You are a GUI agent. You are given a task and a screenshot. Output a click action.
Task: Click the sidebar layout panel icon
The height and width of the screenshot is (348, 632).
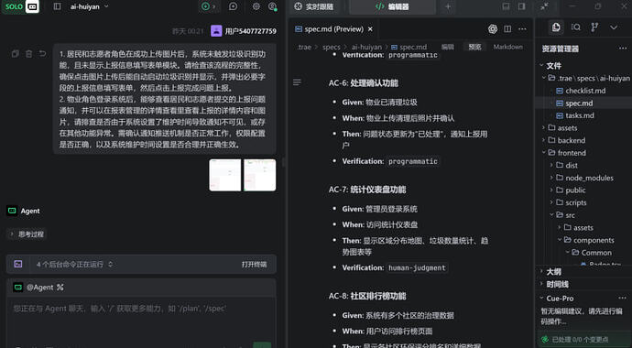click(57, 6)
